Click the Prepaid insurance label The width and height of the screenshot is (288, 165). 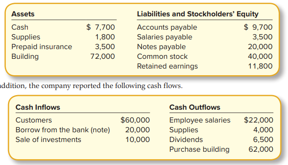[x=42, y=47]
